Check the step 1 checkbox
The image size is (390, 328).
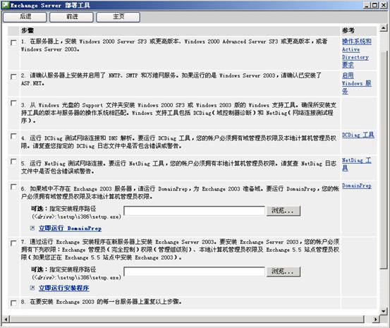(13, 42)
